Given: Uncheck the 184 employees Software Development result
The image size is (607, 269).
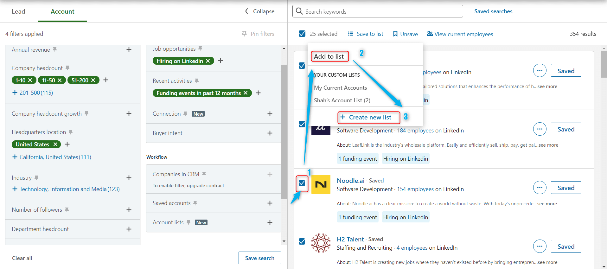Looking at the screenshot, I should click(302, 124).
